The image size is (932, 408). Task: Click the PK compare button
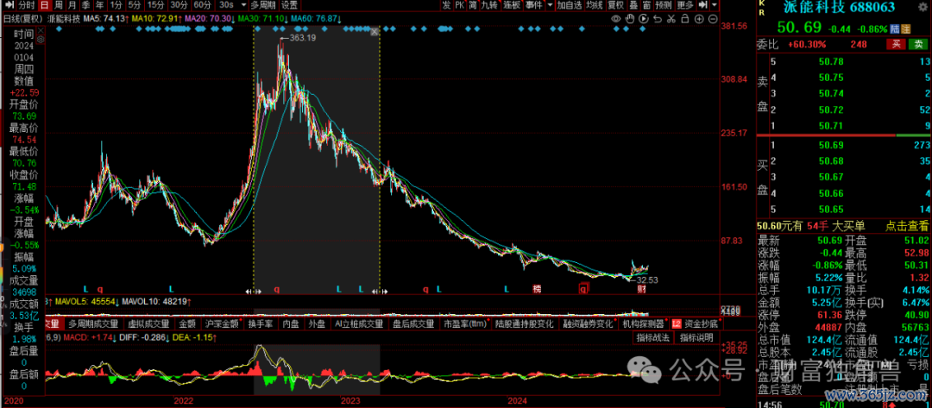(x=459, y=5)
